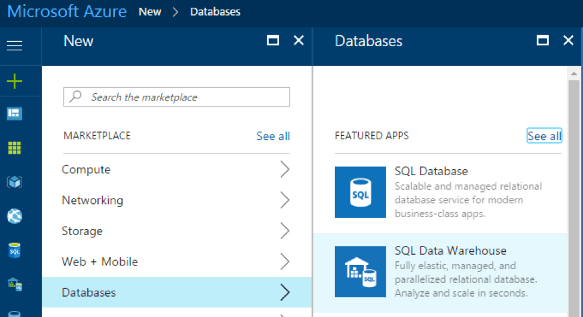The width and height of the screenshot is (583, 317).
Task: Open the Dashboard icon in the sidebar
Action: (14, 114)
